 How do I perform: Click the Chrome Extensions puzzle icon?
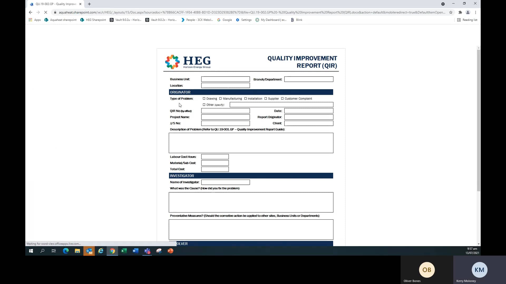click(460, 12)
